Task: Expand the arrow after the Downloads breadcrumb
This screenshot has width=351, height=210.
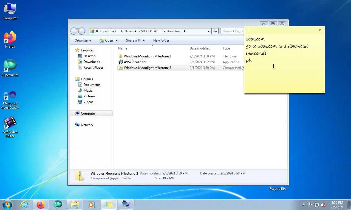Action: pos(185,31)
